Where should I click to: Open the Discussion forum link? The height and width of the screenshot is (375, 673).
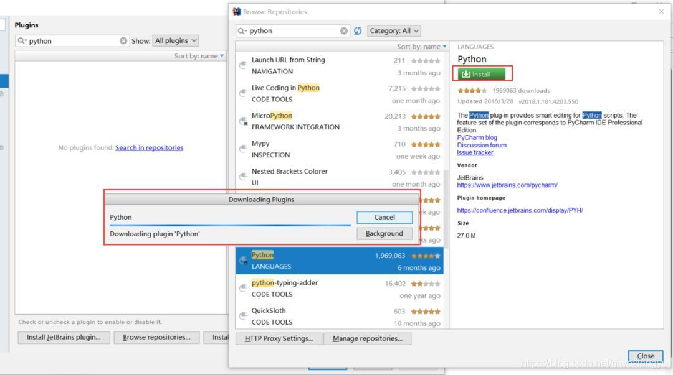[482, 146]
